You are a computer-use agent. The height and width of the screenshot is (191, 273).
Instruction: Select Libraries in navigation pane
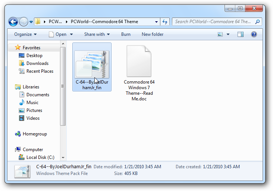coord(31,87)
